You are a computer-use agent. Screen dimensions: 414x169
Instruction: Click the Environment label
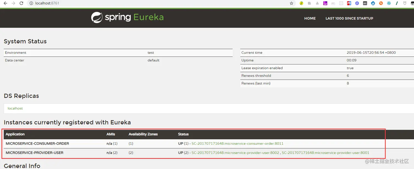pos(16,52)
